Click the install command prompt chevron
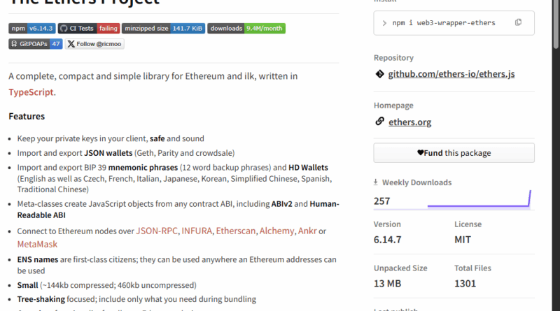The image size is (560, 311). [384, 23]
